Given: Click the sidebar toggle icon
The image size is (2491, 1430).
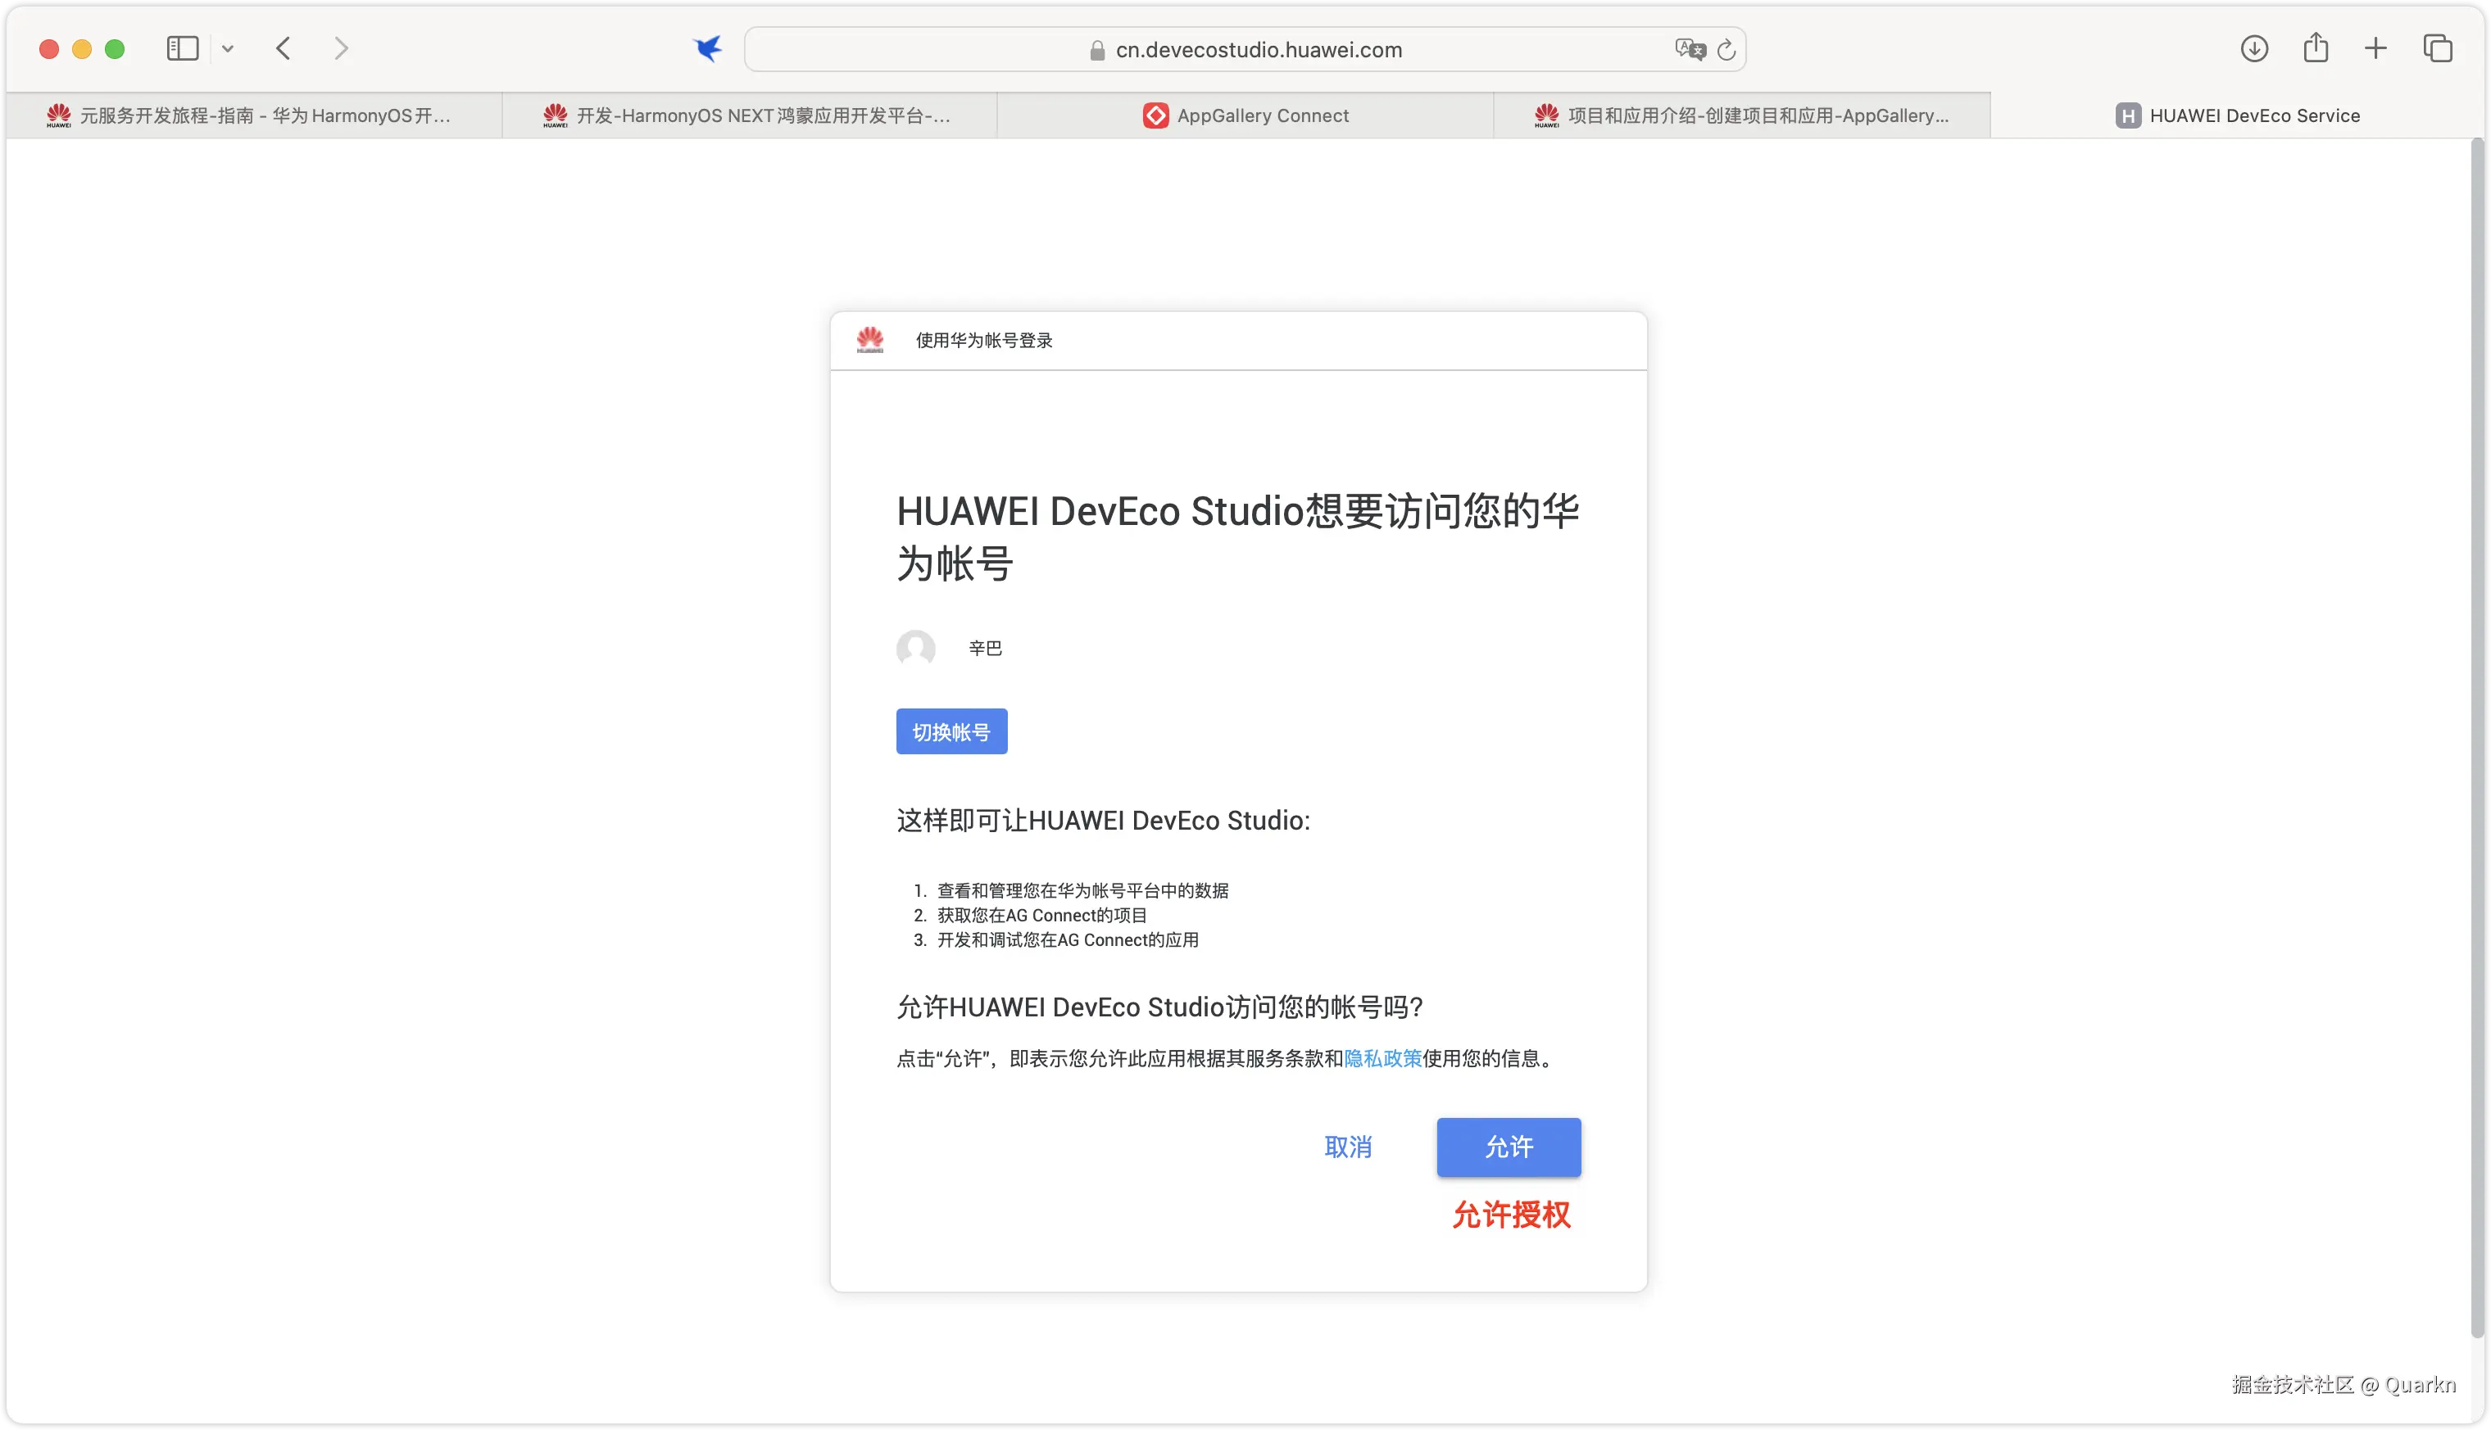Looking at the screenshot, I should 183,49.
